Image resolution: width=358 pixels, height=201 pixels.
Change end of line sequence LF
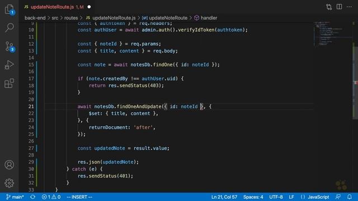pos(291,197)
